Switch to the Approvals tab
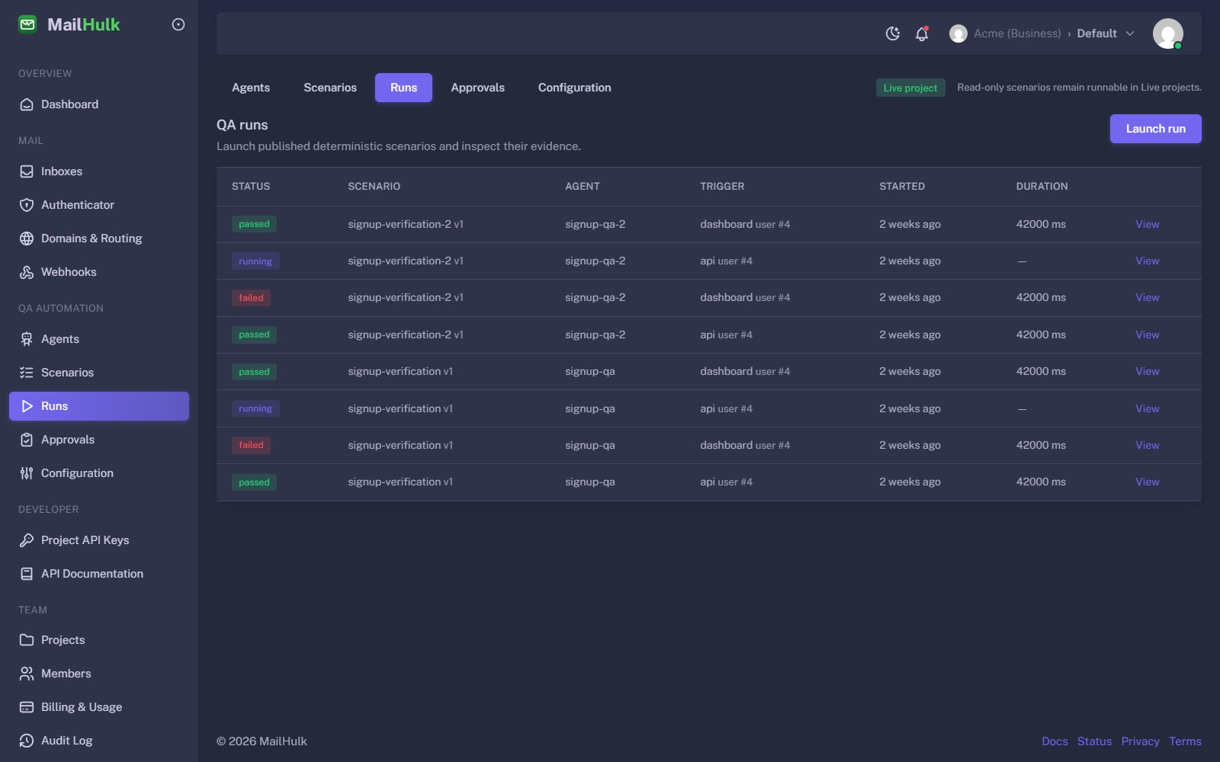The width and height of the screenshot is (1220, 762). point(477,88)
